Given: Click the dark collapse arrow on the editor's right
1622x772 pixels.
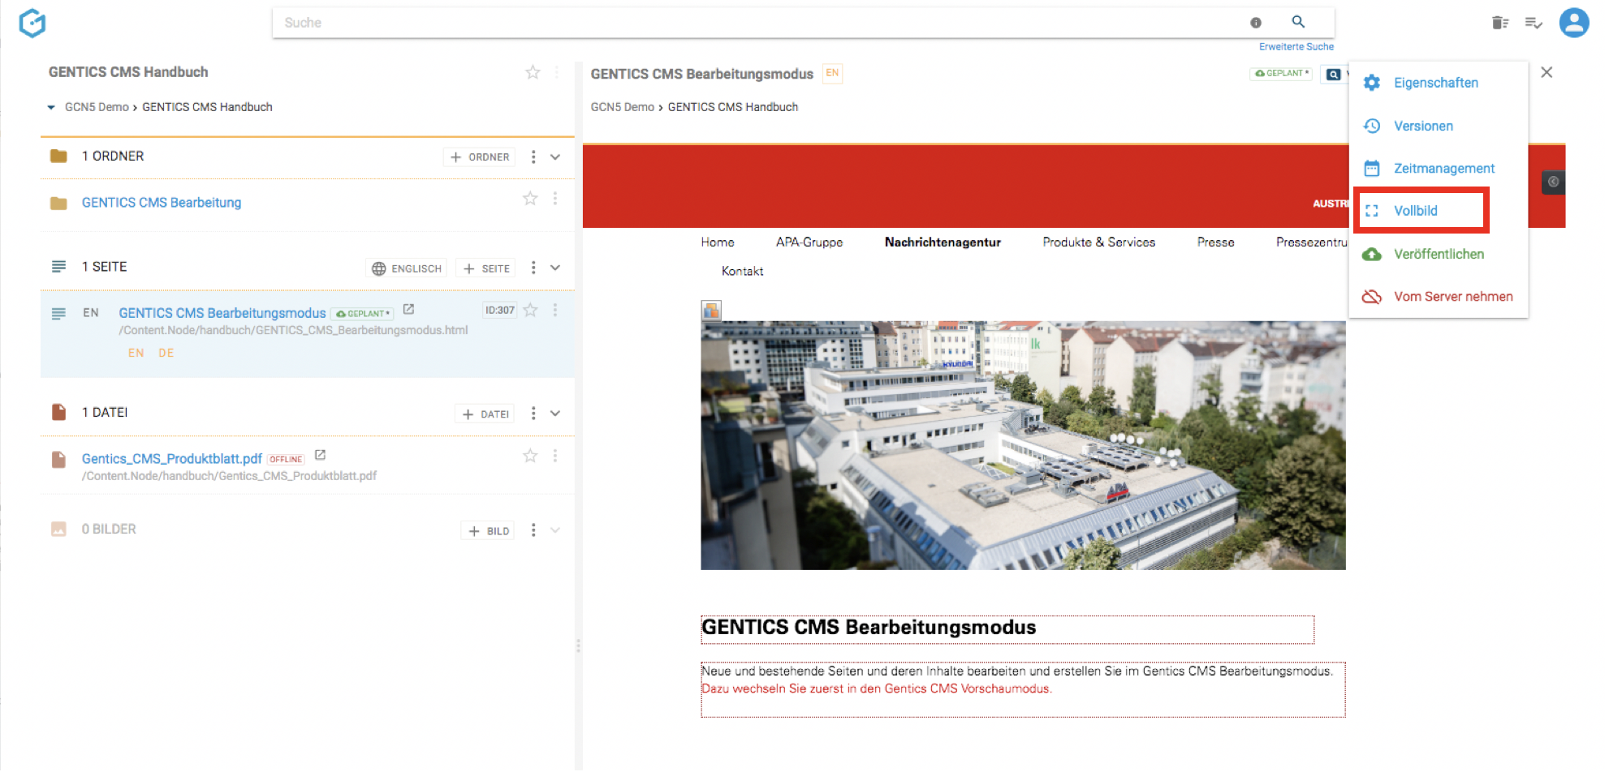Looking at the screenshot, I should (1553, 182).
